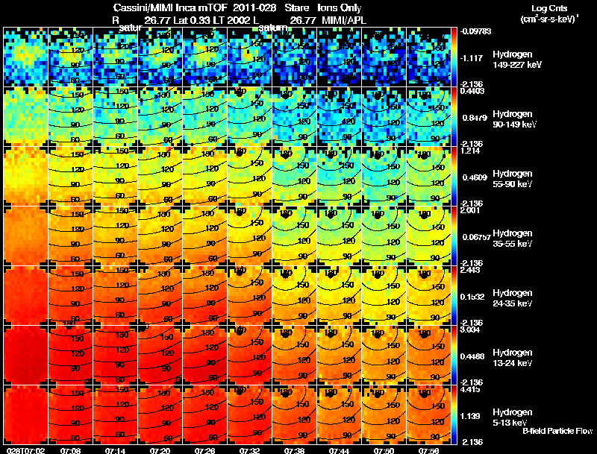Open the 07:20 image in the 35-55 keV row
The width and height of the screenshot is (597, 454).
pyautogui.click(x=160, y=236)
